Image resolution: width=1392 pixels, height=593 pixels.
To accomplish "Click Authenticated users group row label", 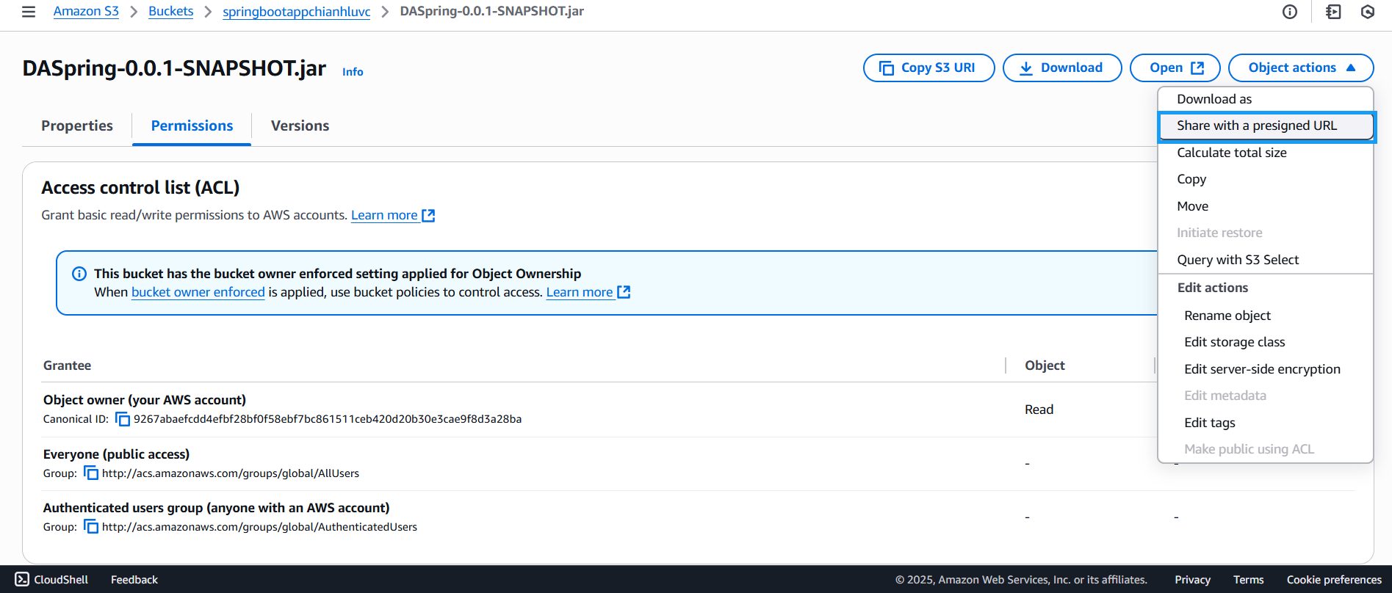I will pos(216,508).
